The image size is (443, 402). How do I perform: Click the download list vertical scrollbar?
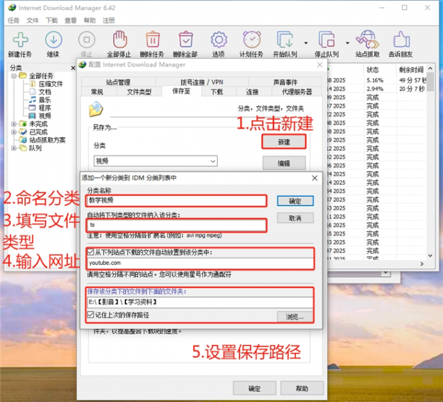[430, 161]
